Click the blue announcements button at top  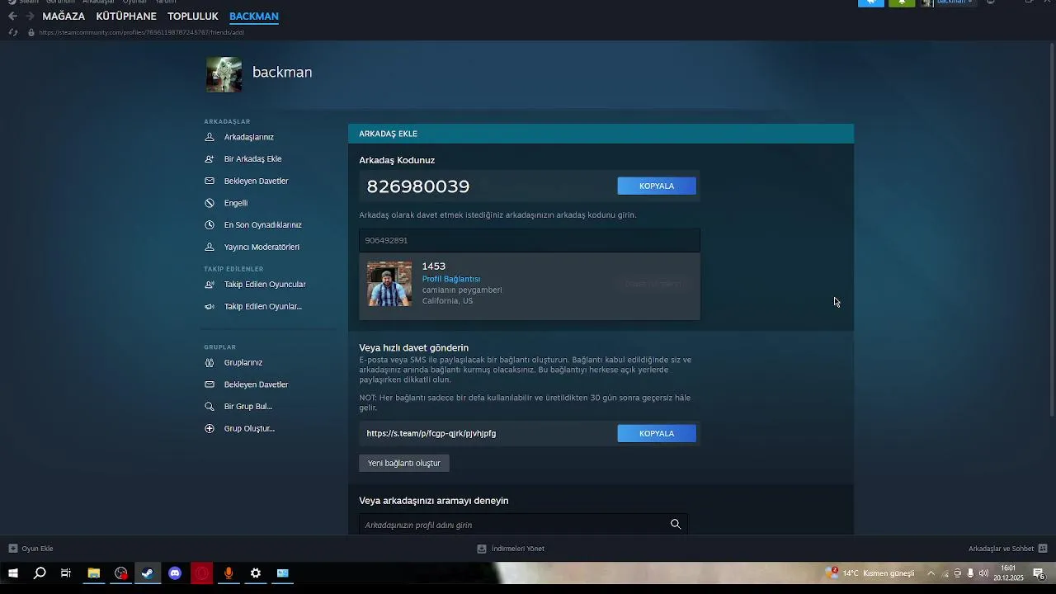click(x=871, y=2)
